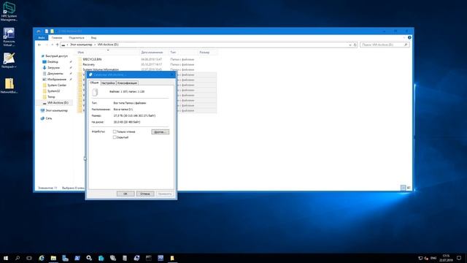
Task: Click the refresh button in address bar
Action: [x=355, y=45]
